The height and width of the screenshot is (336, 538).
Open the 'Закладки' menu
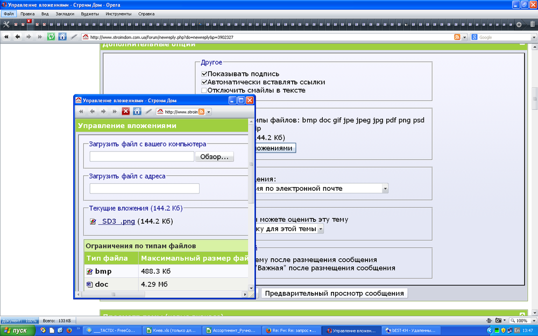coord(65,13)
